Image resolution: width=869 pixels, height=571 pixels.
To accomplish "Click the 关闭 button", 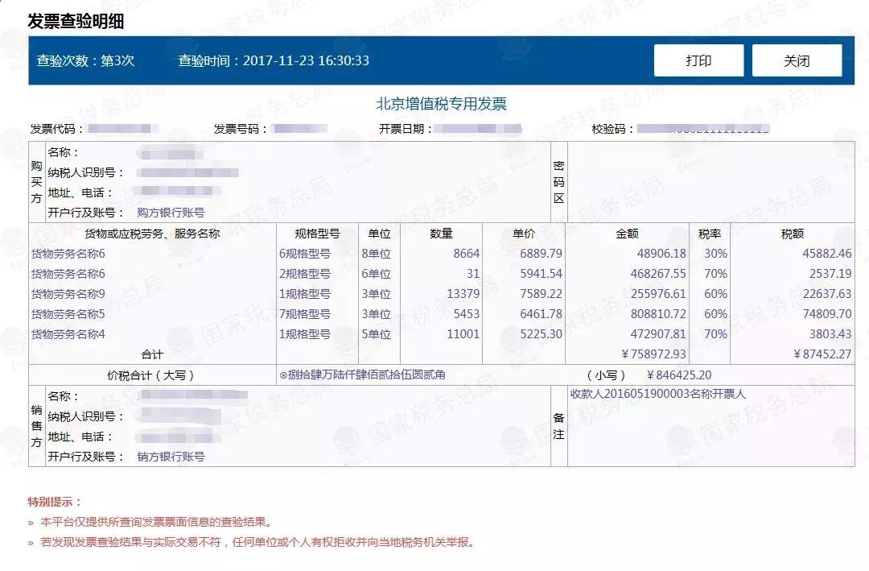I will pos(797,60).
